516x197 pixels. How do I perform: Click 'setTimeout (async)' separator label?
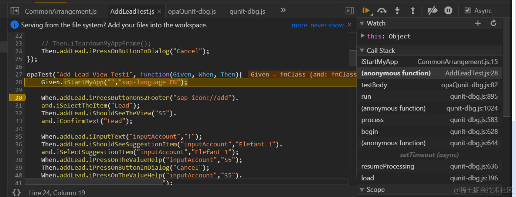click(x=429, y=155)
